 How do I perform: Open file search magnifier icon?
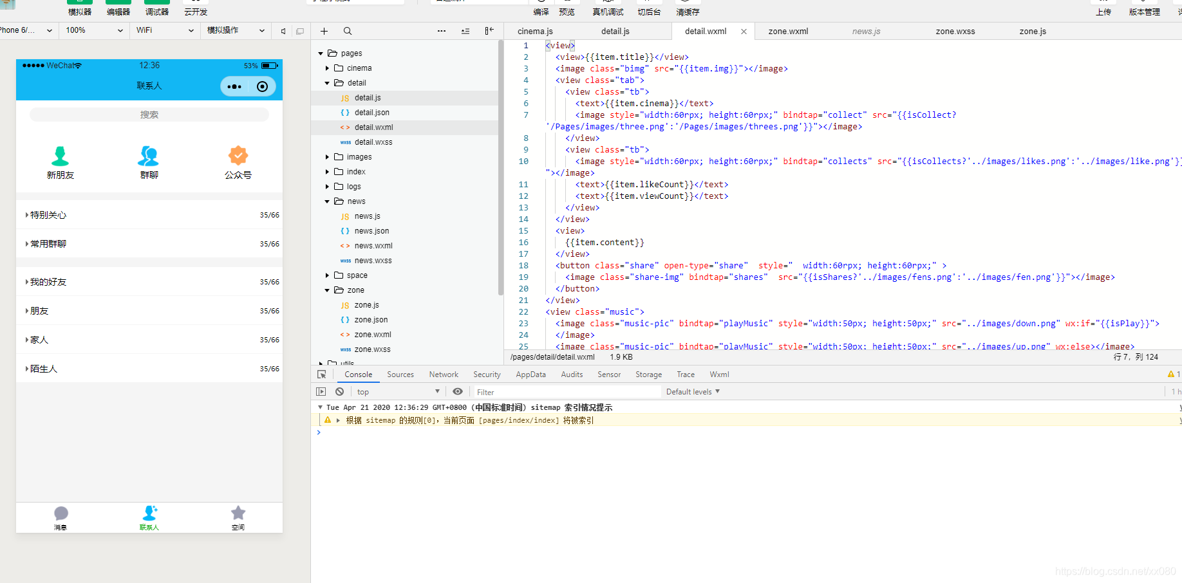[348, 31]
